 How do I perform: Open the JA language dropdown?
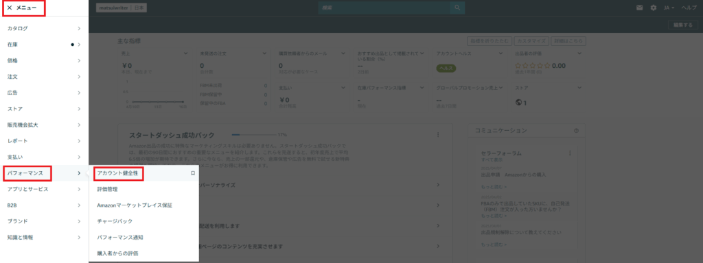tap(669, 8)
